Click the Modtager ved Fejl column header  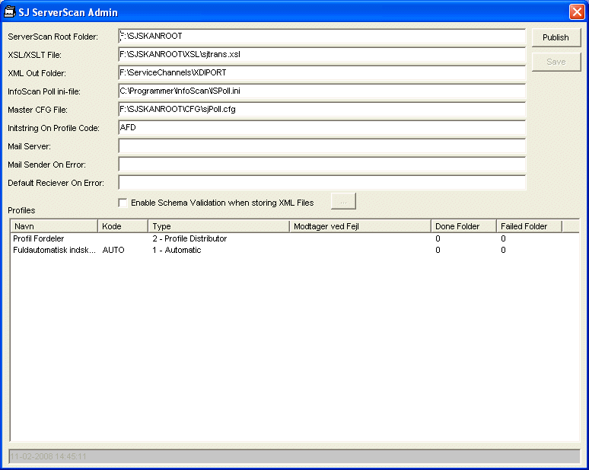[x=360, y=226]
